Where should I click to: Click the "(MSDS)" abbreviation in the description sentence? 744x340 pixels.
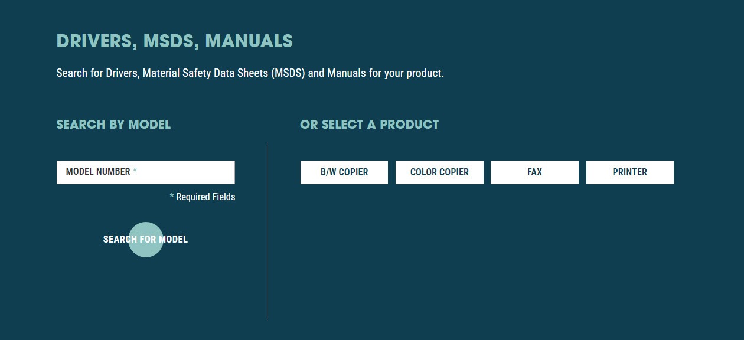(x=289, y=74)
